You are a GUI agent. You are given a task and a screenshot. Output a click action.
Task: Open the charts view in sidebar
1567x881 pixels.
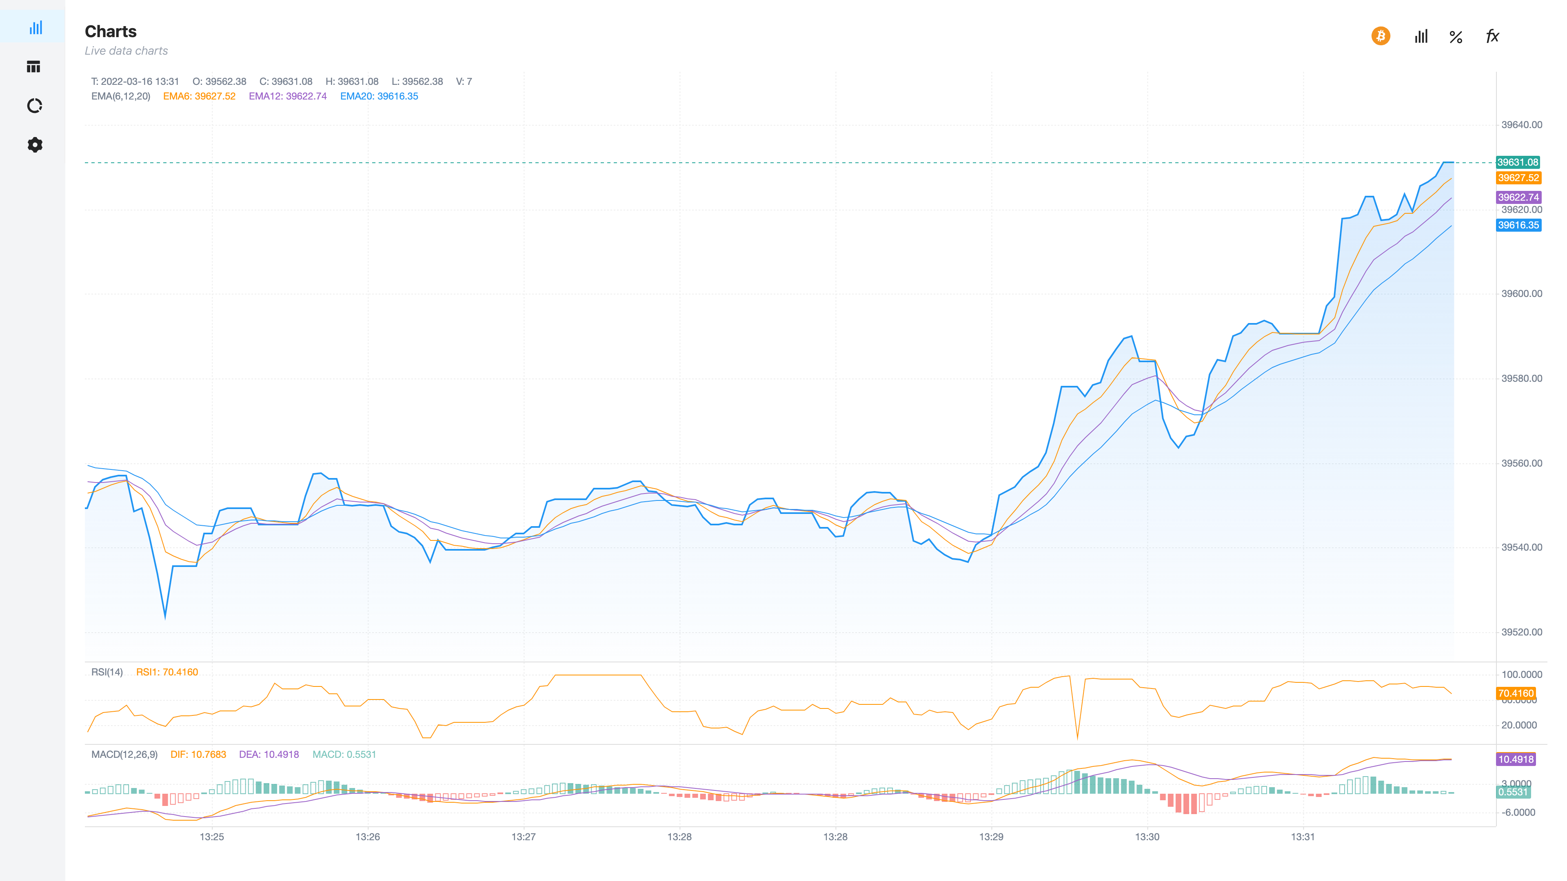[x=35, y=27]
